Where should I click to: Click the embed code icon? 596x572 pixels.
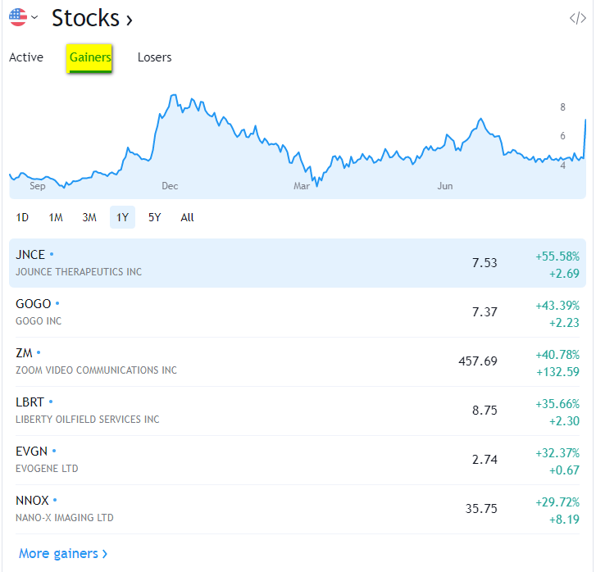pos(577,18)
